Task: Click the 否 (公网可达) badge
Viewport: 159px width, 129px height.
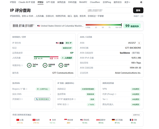Action: [43, 89]
